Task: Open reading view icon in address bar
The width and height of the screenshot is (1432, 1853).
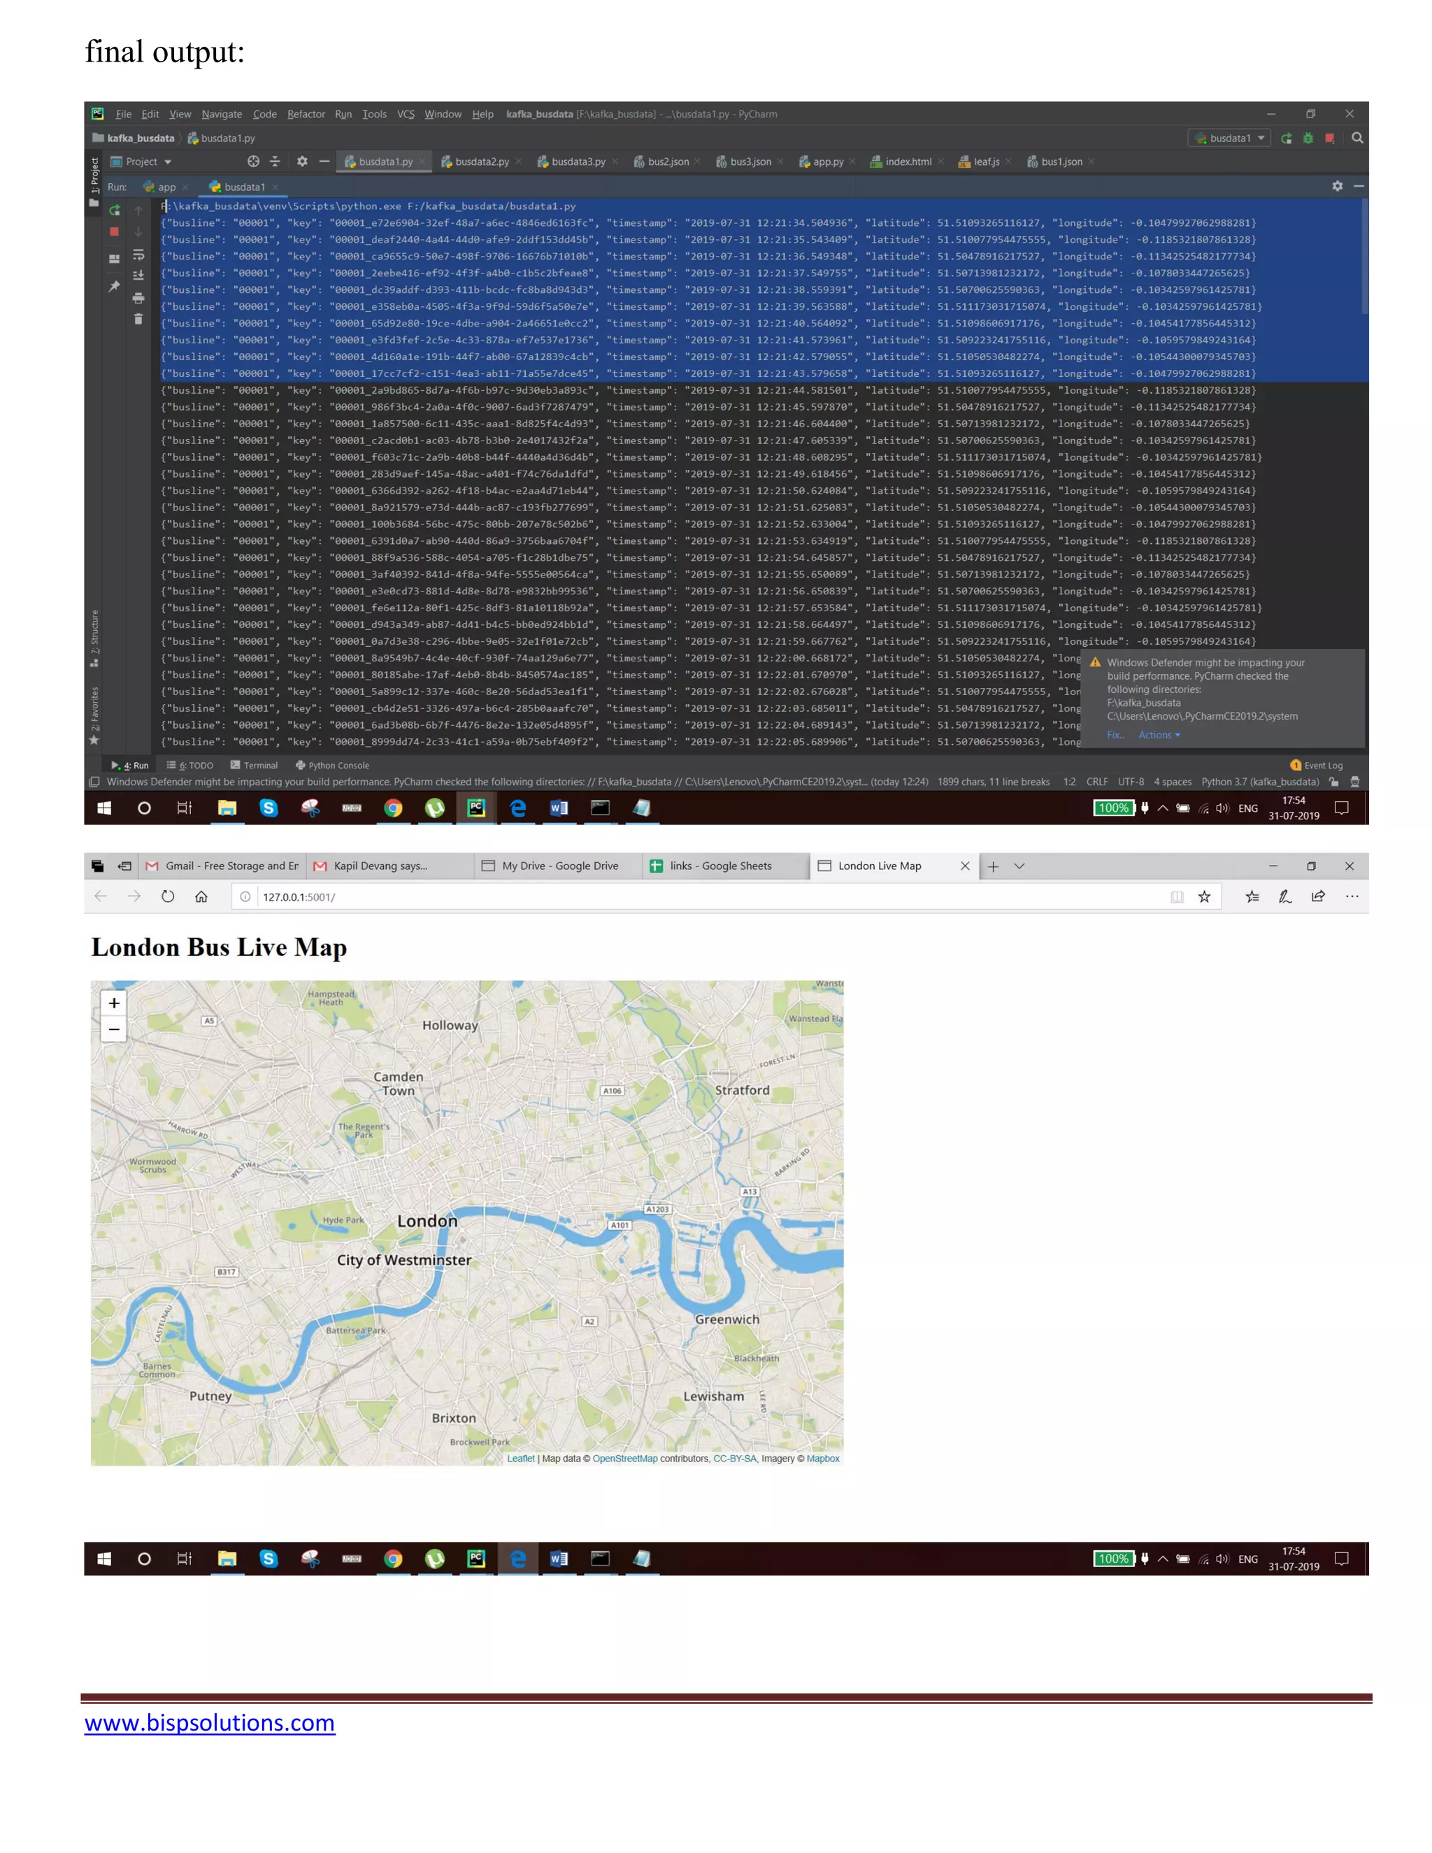Action: [1177, 897]
